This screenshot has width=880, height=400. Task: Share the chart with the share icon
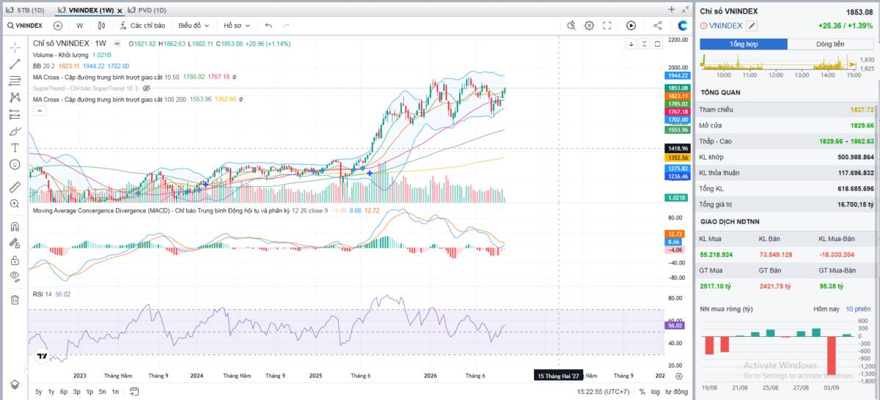point(657,25)
